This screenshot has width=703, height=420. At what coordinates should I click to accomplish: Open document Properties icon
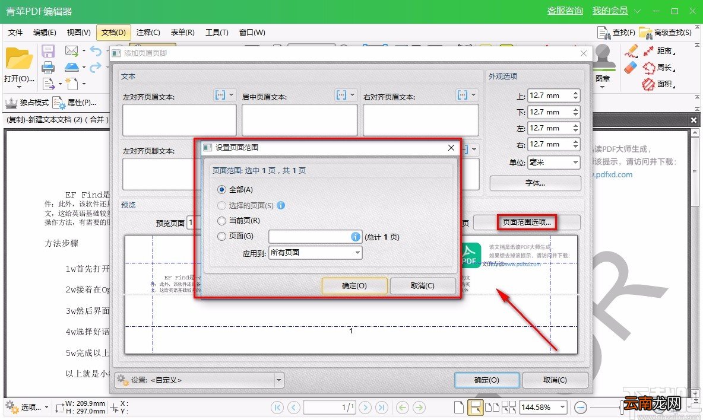click(59, 103)
